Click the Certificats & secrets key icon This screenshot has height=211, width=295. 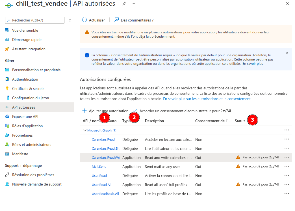pyautogui.click(x=7, y=89)
